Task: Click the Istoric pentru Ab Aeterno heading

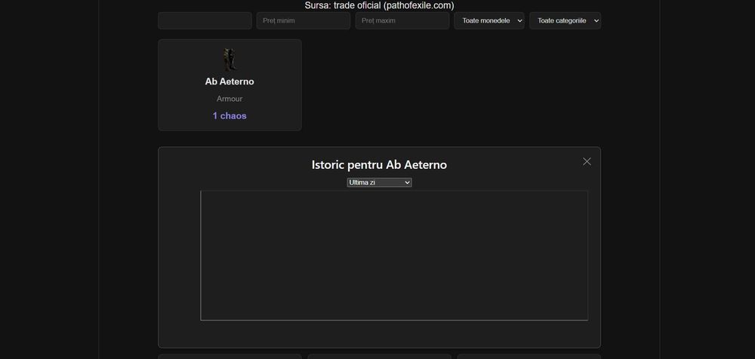Action: tap(380, 164)
